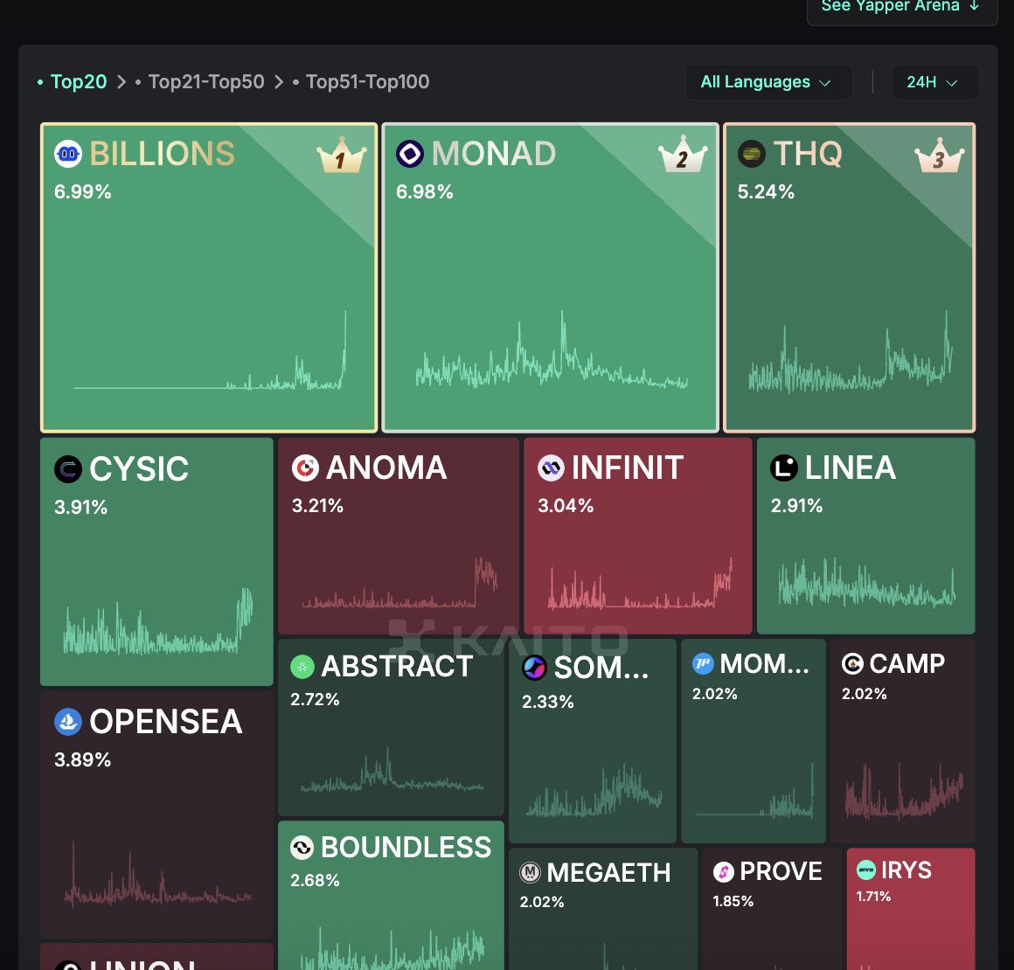Click the CAMP sparkline chart
Viewport: 1014px width, 970px height.
click(x=903, y=790)
